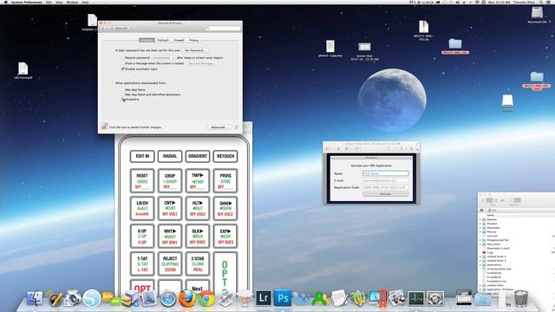
Task: Open Google Chrome from the Dock
Action: (x=206, y=298)
